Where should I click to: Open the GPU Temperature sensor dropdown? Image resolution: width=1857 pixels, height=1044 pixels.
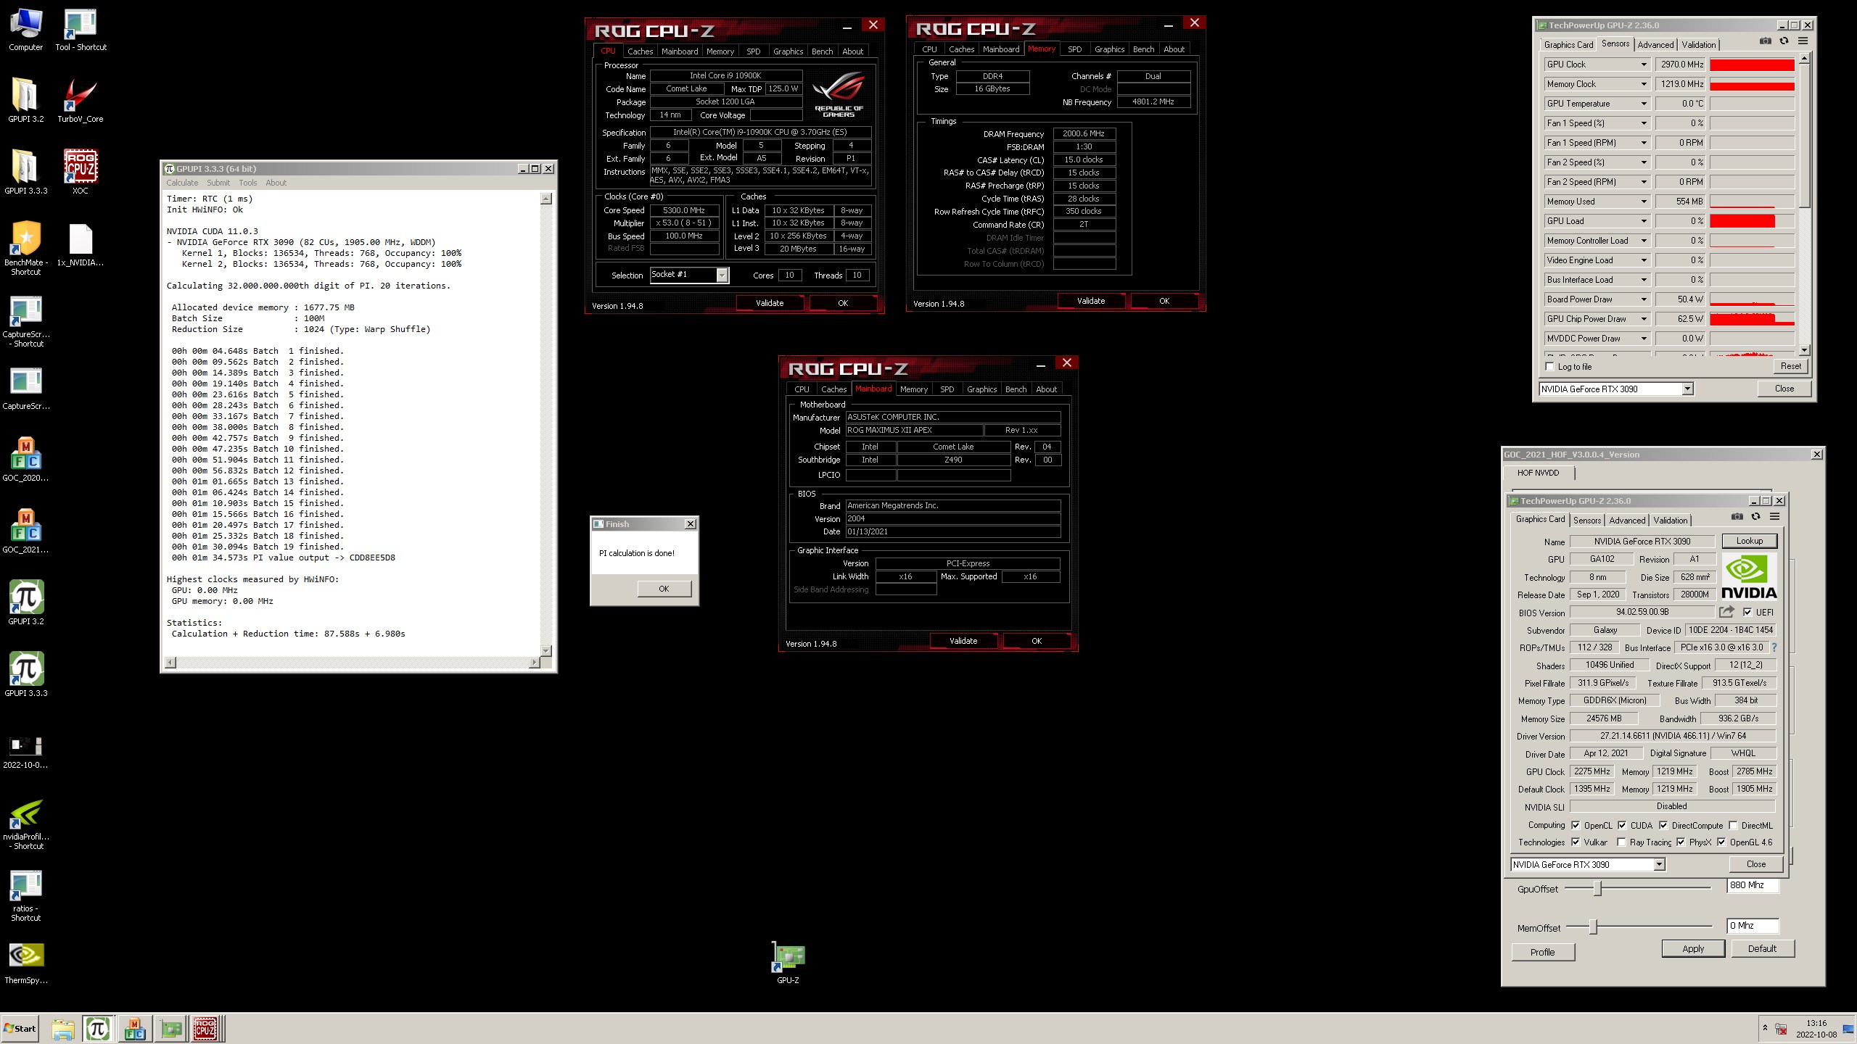[x=1644, y=104]
